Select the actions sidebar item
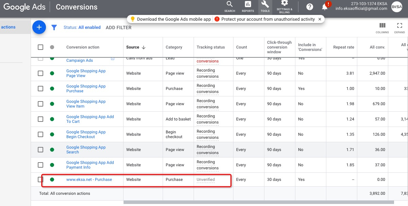 coord(8,27)
